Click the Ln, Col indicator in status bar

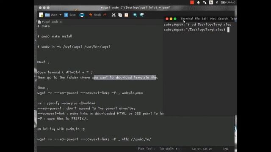[202, 149]
